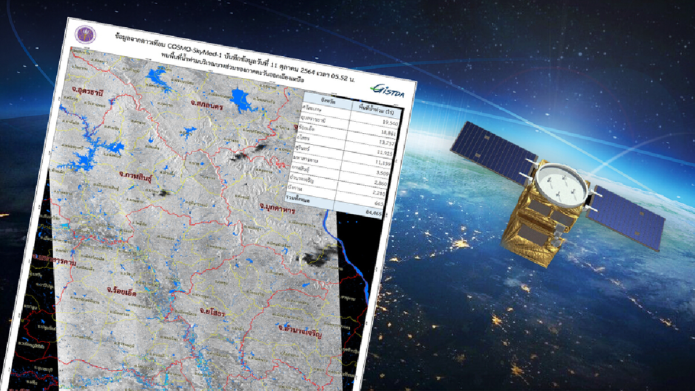Click the purple round emblem logo

(86, 36)
